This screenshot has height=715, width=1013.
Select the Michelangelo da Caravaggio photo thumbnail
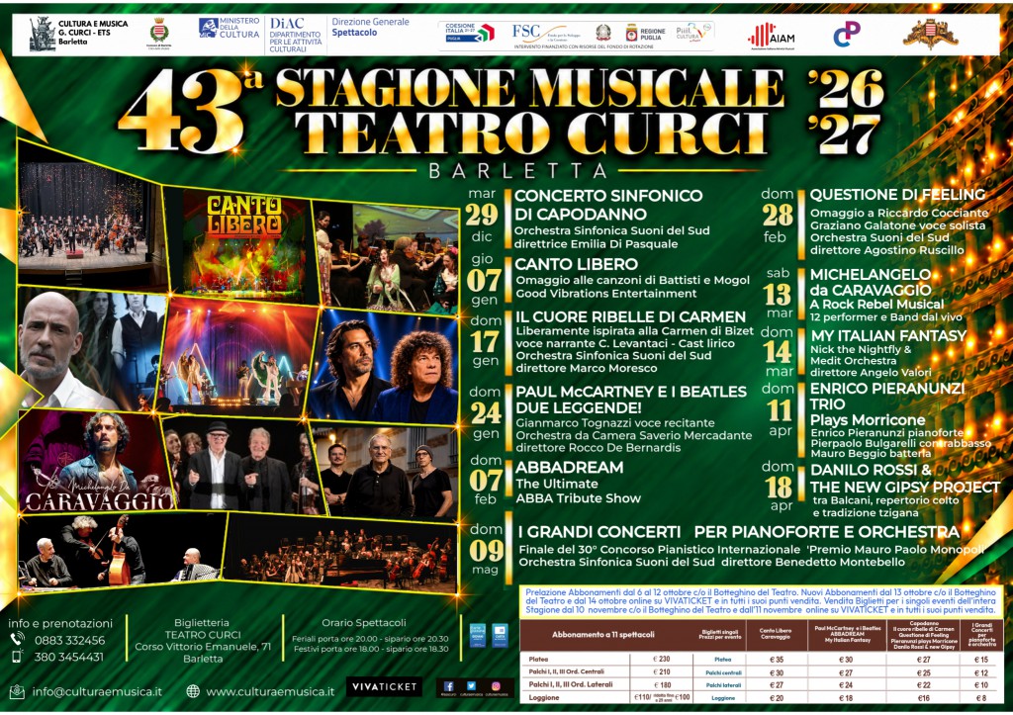pyautogui.click(x=96, y=461)
